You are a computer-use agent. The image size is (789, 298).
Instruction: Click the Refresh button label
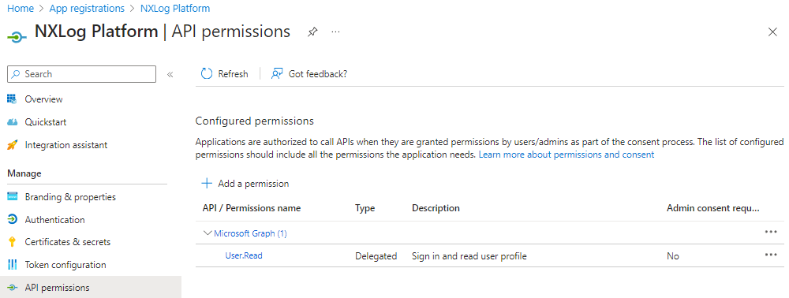click(233, 74)
